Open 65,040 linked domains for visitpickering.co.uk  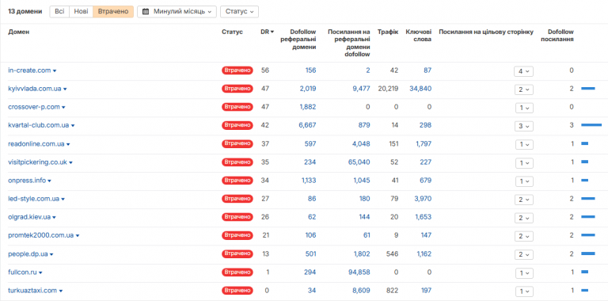(359, 162)
